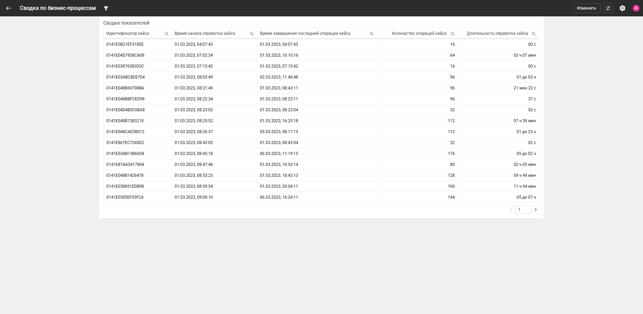
Task: Search in Длительность обработки кейса column
Action: pos(534,34)
